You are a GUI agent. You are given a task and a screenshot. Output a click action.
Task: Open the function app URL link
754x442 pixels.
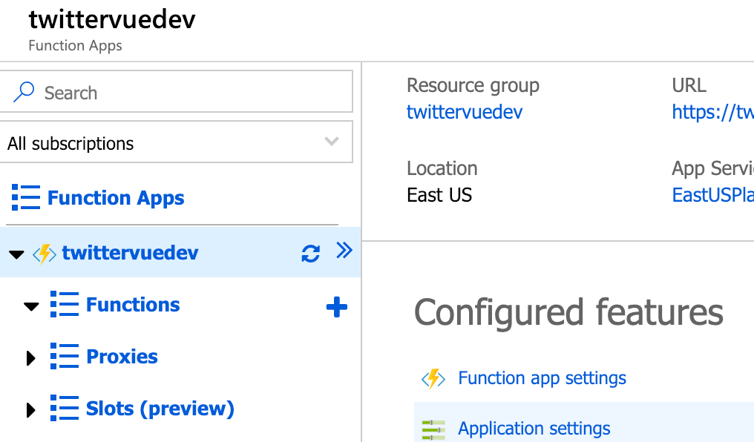[x=712, y=112]
